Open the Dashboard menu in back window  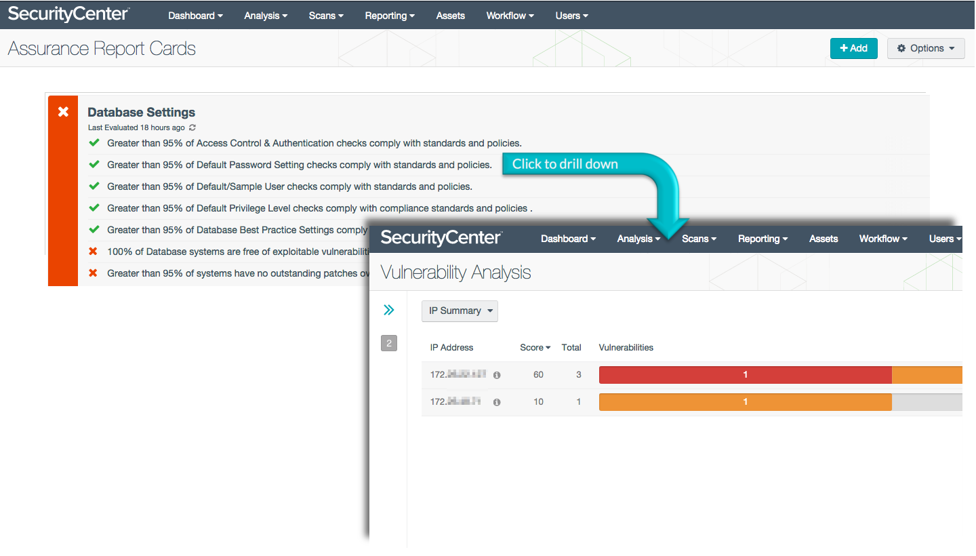click(196, 16)
